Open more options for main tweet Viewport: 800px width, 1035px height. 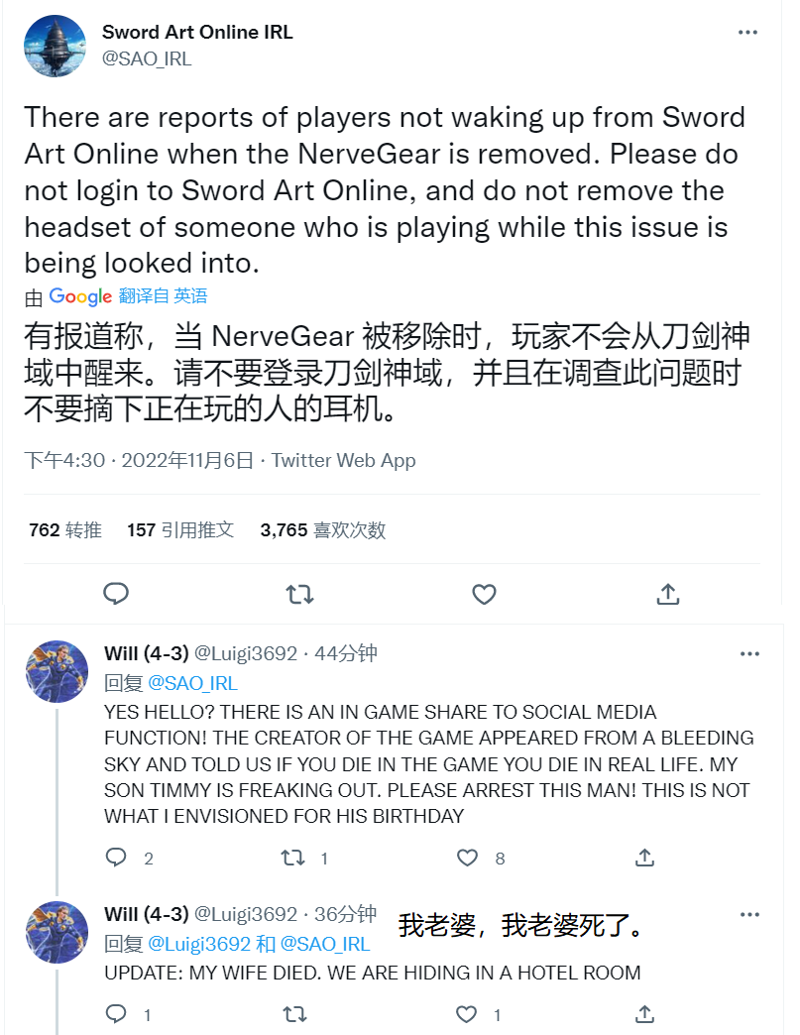point(747,33)
